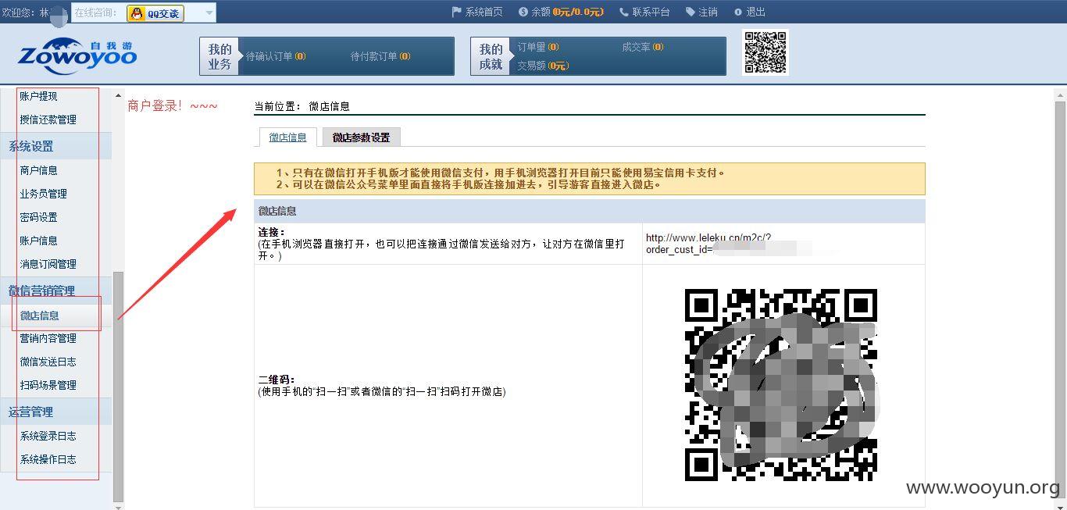Click the Zowoyoo logo
Viewport: 1067px width, 510px height.
(77, 55)
